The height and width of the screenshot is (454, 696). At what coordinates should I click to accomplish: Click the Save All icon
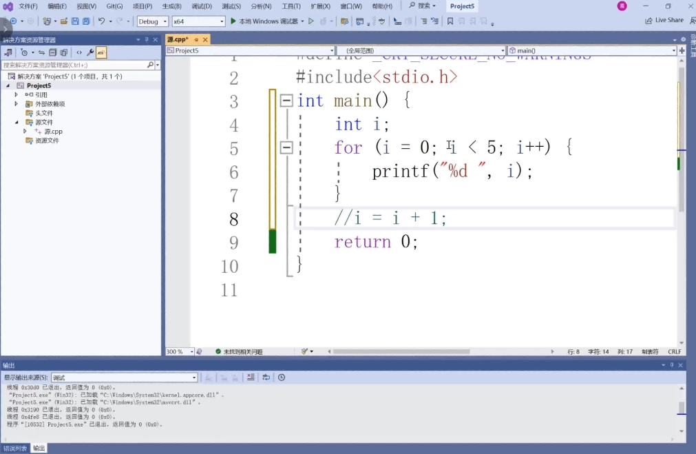click(86, 21)
